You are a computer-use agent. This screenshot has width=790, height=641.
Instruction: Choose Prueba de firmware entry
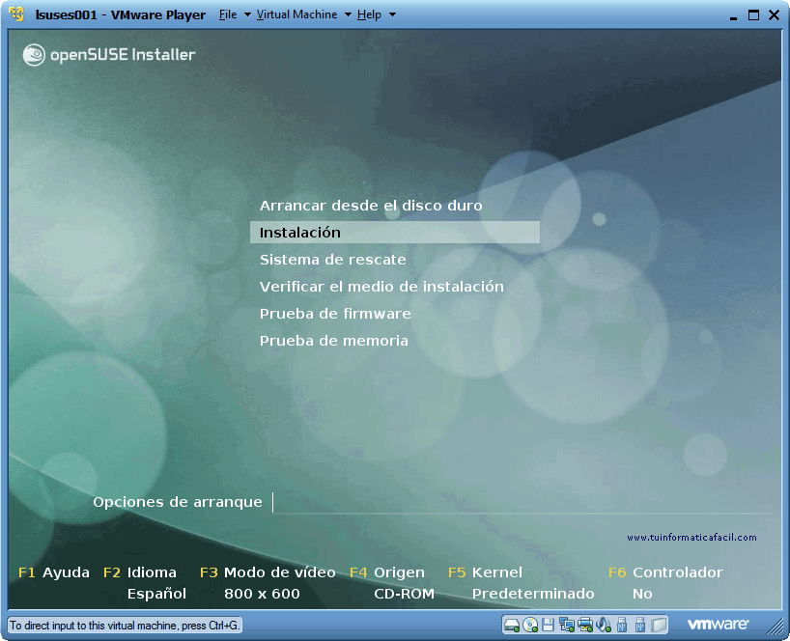[335, 314]
